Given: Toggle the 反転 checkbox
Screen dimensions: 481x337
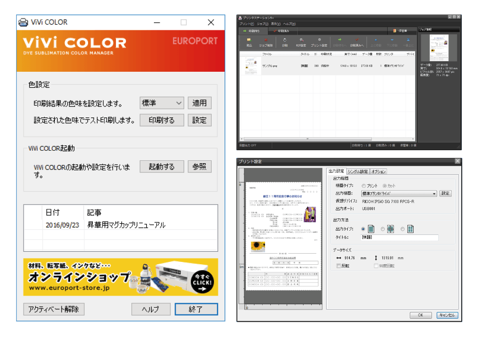Looking at the screenshot, I should [339, 266].
